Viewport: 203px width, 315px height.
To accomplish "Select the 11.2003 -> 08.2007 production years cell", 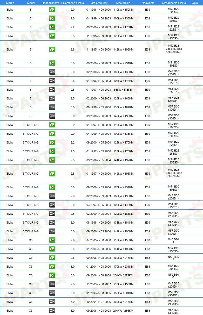I will 99,284.
